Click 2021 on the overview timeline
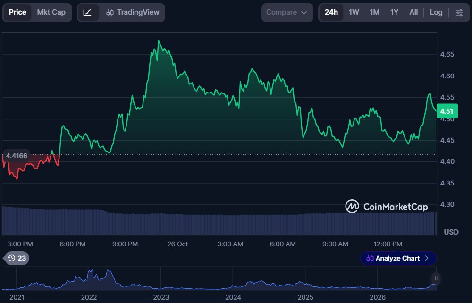 coord(17,297)
